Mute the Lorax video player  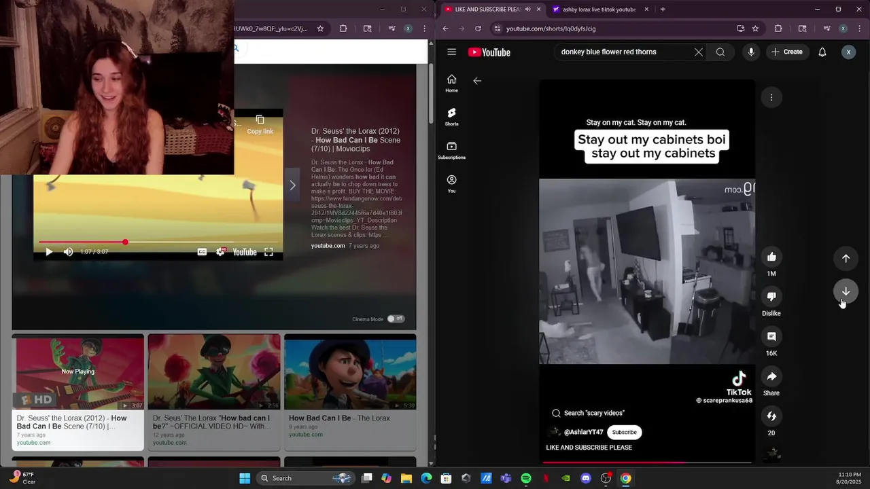pos(68,252)
